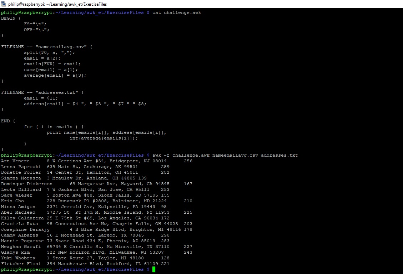Click the 'FS="\t";' line
The image size is (403, 274).
click(x=35, y=24)
